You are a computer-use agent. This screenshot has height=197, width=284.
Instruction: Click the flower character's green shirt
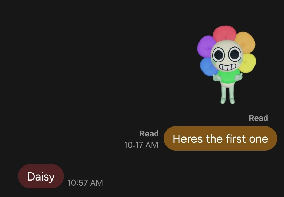point(228,76)
